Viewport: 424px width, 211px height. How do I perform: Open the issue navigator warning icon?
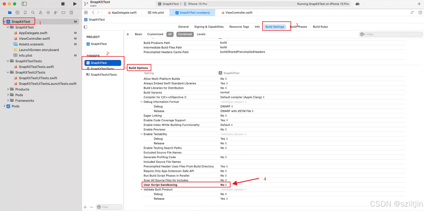pyautogui.click(x=41, y=12)
